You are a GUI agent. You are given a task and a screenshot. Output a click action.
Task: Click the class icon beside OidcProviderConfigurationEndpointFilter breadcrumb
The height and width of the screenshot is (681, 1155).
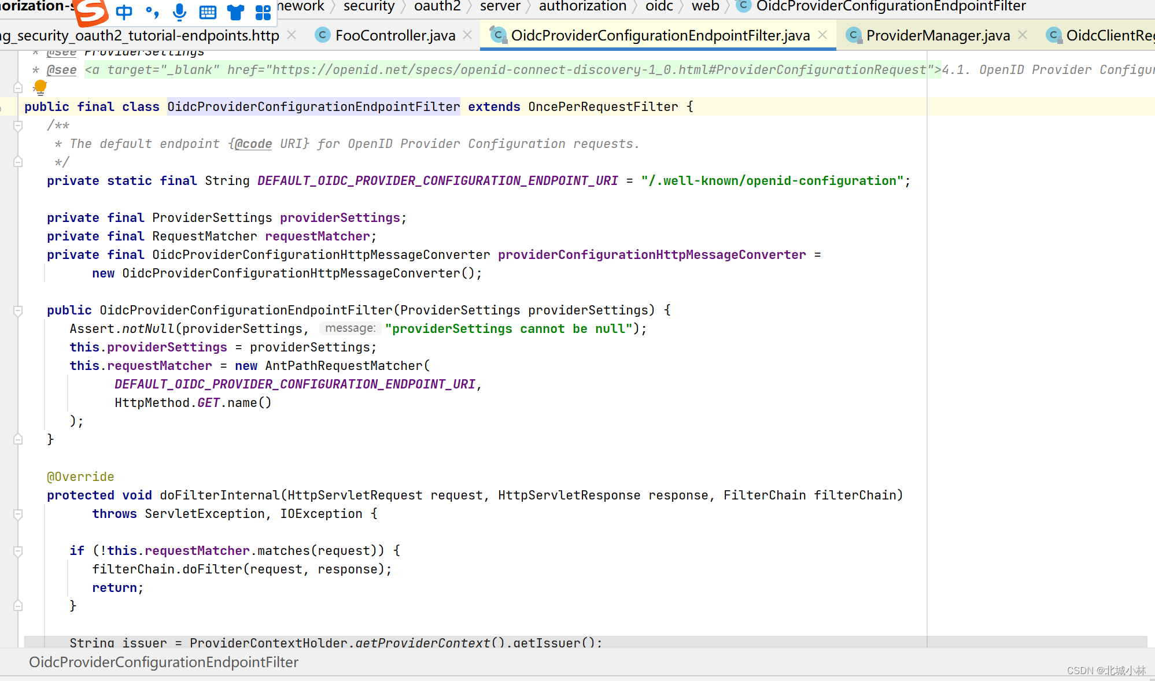[x=743, y=7]
